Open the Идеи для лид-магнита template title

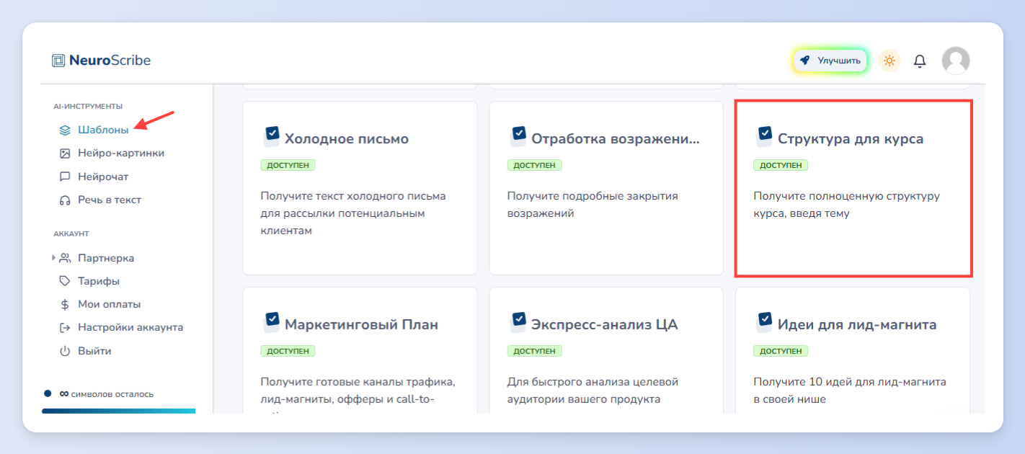click(x=857, y=325)
